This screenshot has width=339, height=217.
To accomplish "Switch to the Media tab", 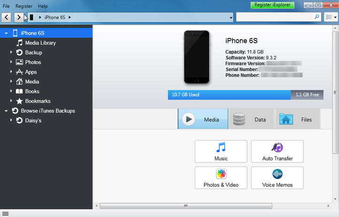I will pos(203,119).
